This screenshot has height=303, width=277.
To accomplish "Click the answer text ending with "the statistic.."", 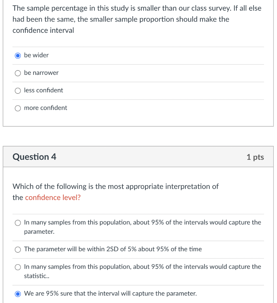I will coord(142,271).
